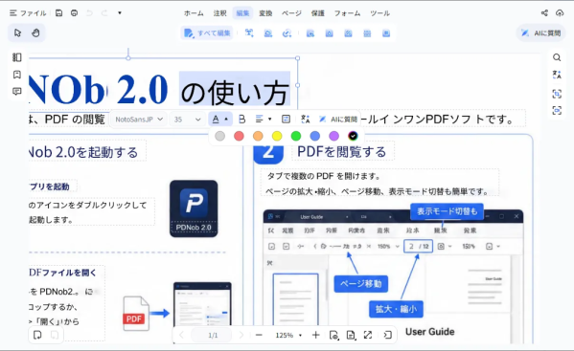The width and height of the screenshot is (574, 351).
Task: Expand the font size 35 dropdown
Action: click(188, 120)
